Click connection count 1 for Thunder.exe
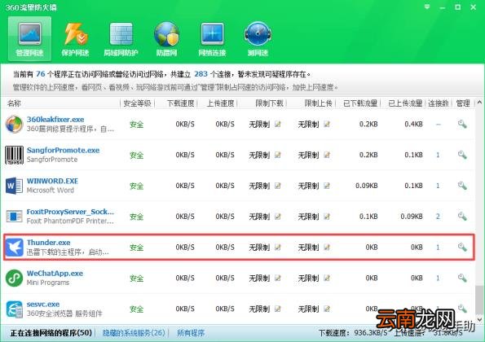The width and height of the screenshot is (485, 342). coord(438,248)
